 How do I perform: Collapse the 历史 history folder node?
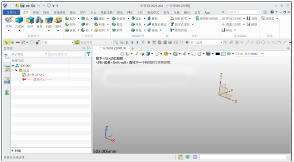point(16,70)
